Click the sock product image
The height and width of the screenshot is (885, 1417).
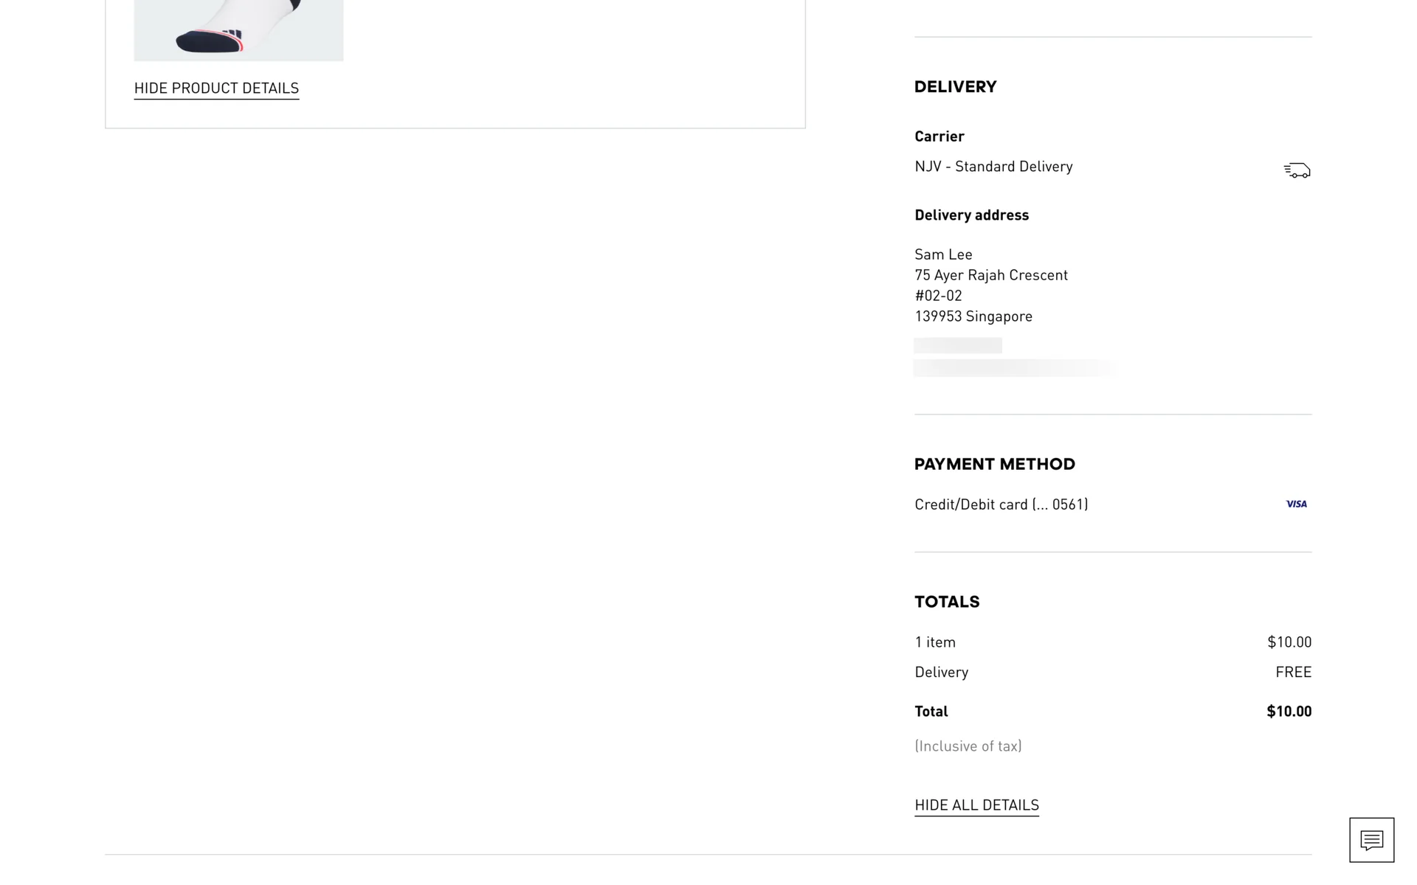click(238, 29)
